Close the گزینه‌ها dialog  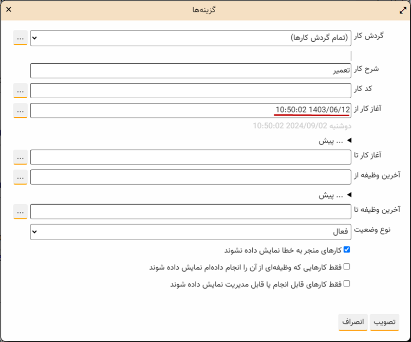coord(9,10)
